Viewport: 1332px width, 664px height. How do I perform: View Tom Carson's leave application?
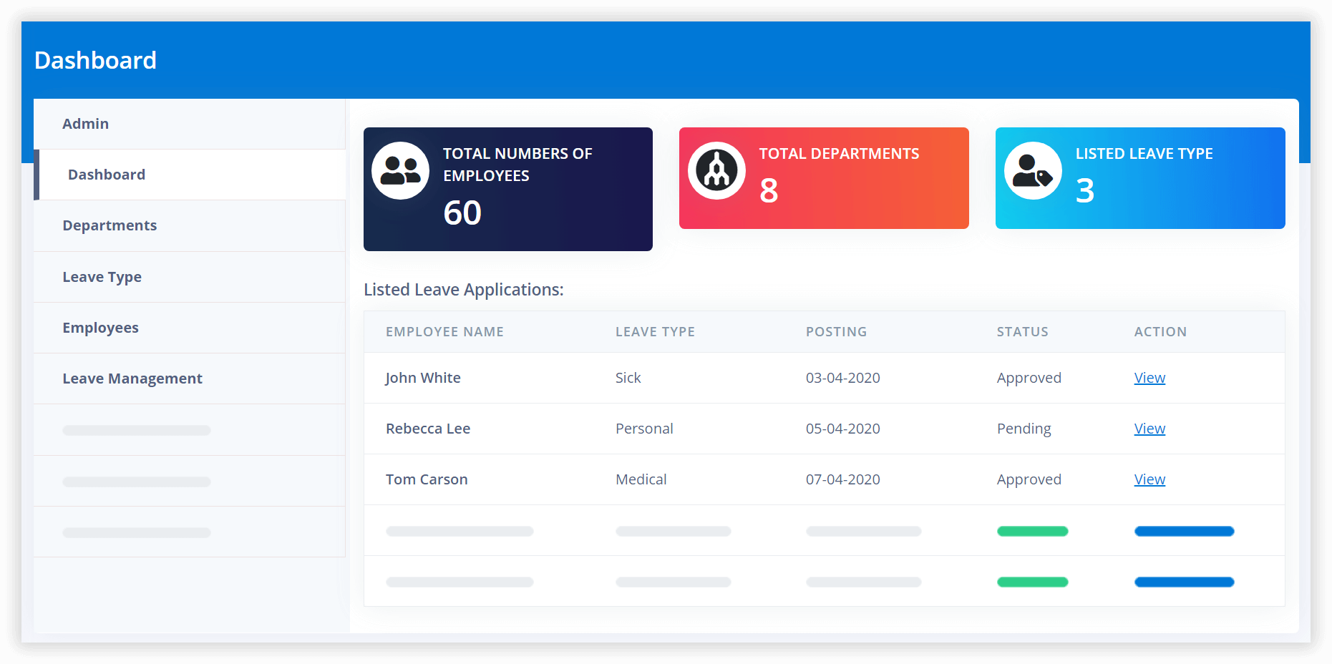tap(1149, 479)
